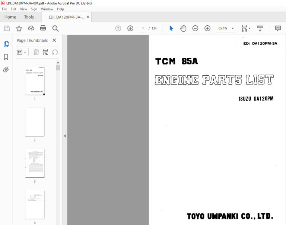Image resolution: width=286 pixels, height=225 pixels.
Task: Open the zoom level dropdown
Action: (232, 28)
